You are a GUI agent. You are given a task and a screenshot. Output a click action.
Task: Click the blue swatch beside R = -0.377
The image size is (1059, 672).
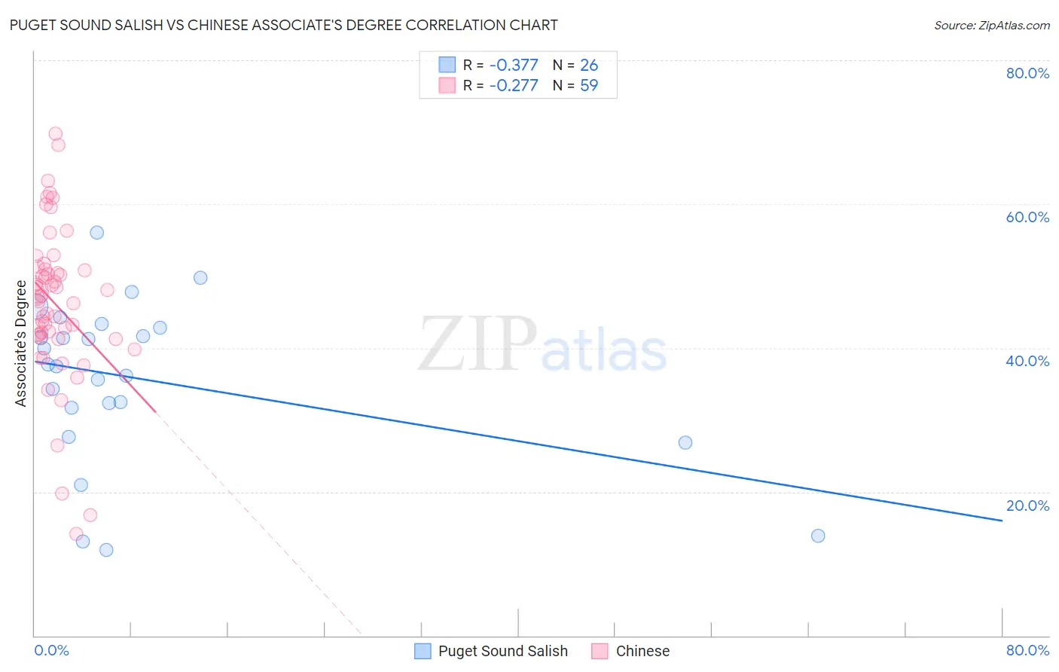tap(447, 65)
